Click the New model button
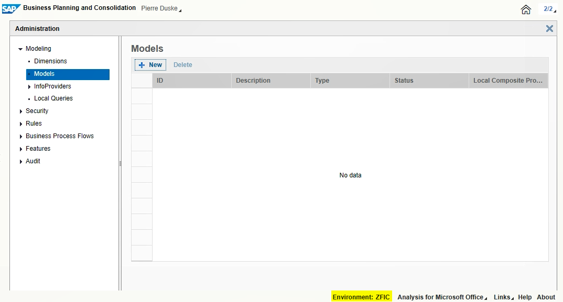This screenshot has height=302, width=563. (x=150, y=65)
